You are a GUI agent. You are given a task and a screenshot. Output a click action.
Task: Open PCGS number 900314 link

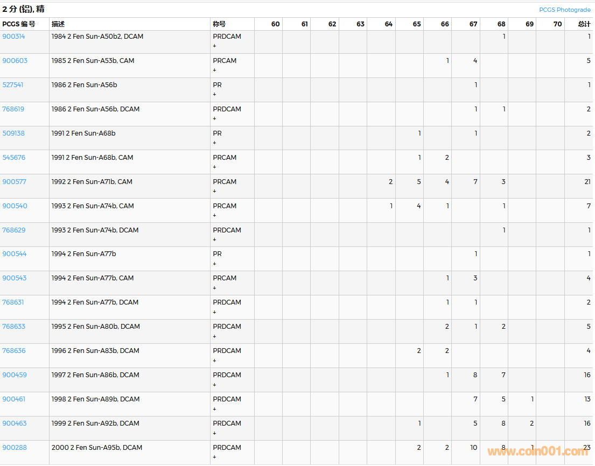coord(13,37)
